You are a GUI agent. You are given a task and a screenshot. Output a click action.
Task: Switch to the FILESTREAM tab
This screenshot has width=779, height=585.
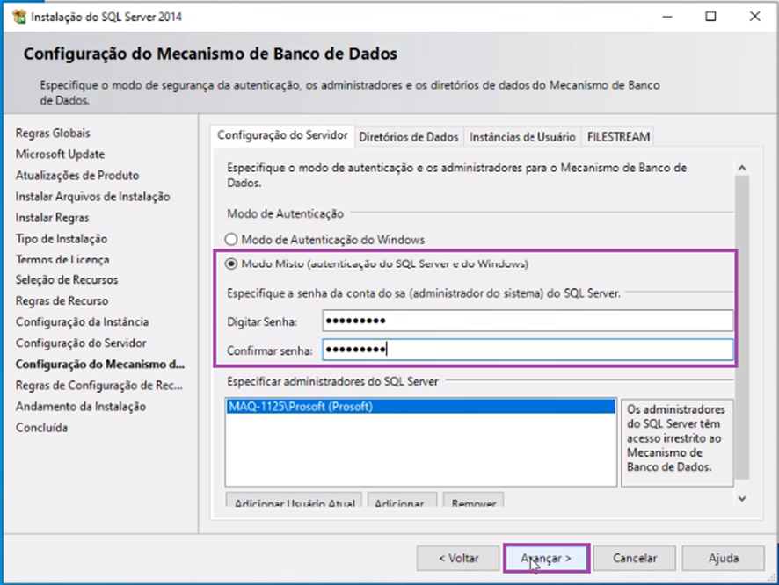618,137
